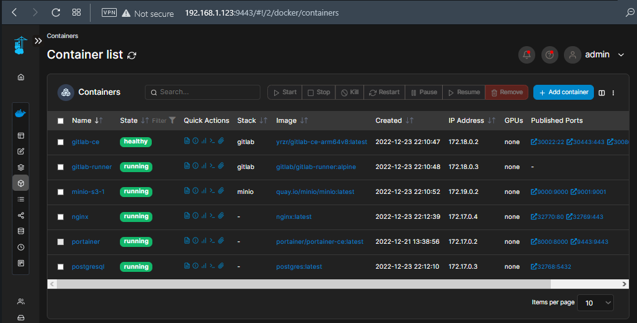Open the Home icon in sidebar
This screenshot has height=323, width=637.
21,77
